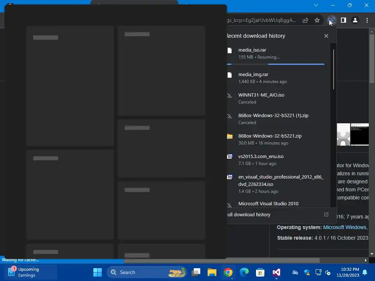Open the Chrome profile avatar icon
Screen dimensions: 375x281
355,20
